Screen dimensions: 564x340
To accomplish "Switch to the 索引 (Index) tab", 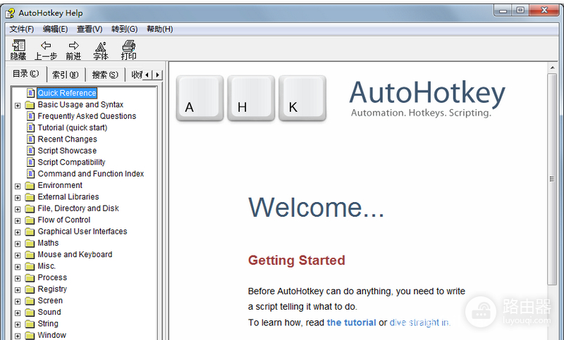I will pos(66,75).
